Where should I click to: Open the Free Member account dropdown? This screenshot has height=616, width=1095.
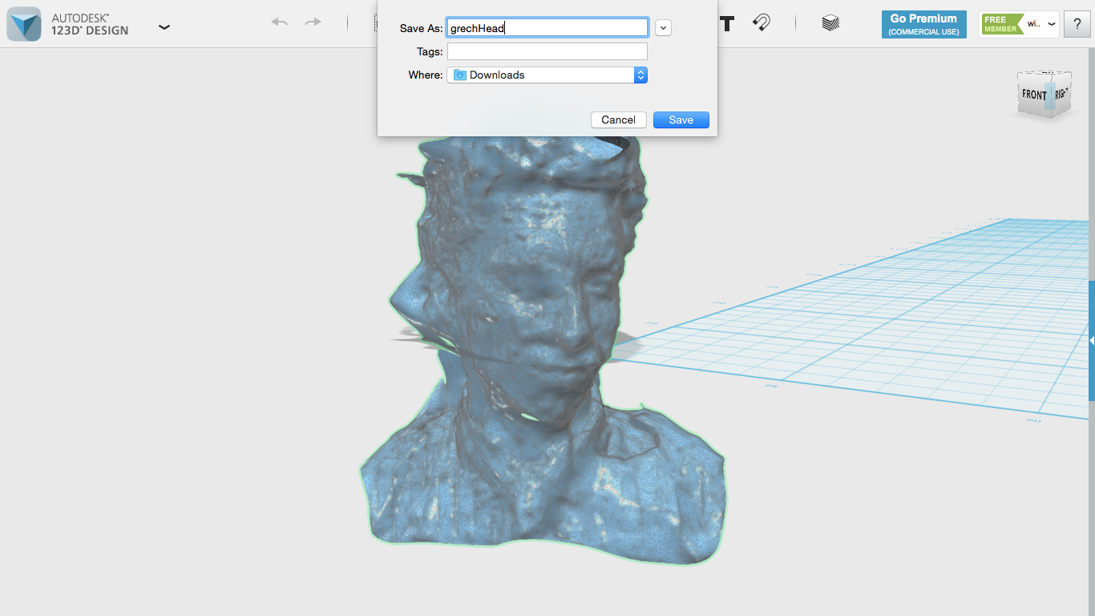coord(1019,24)
